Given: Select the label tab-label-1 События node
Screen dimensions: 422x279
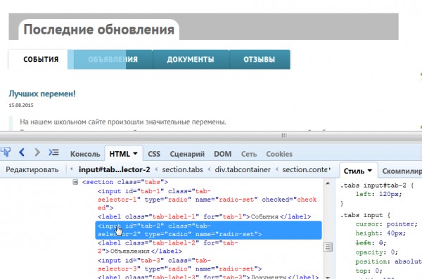Looking at the screenshot, I should [x=204, y=216].
